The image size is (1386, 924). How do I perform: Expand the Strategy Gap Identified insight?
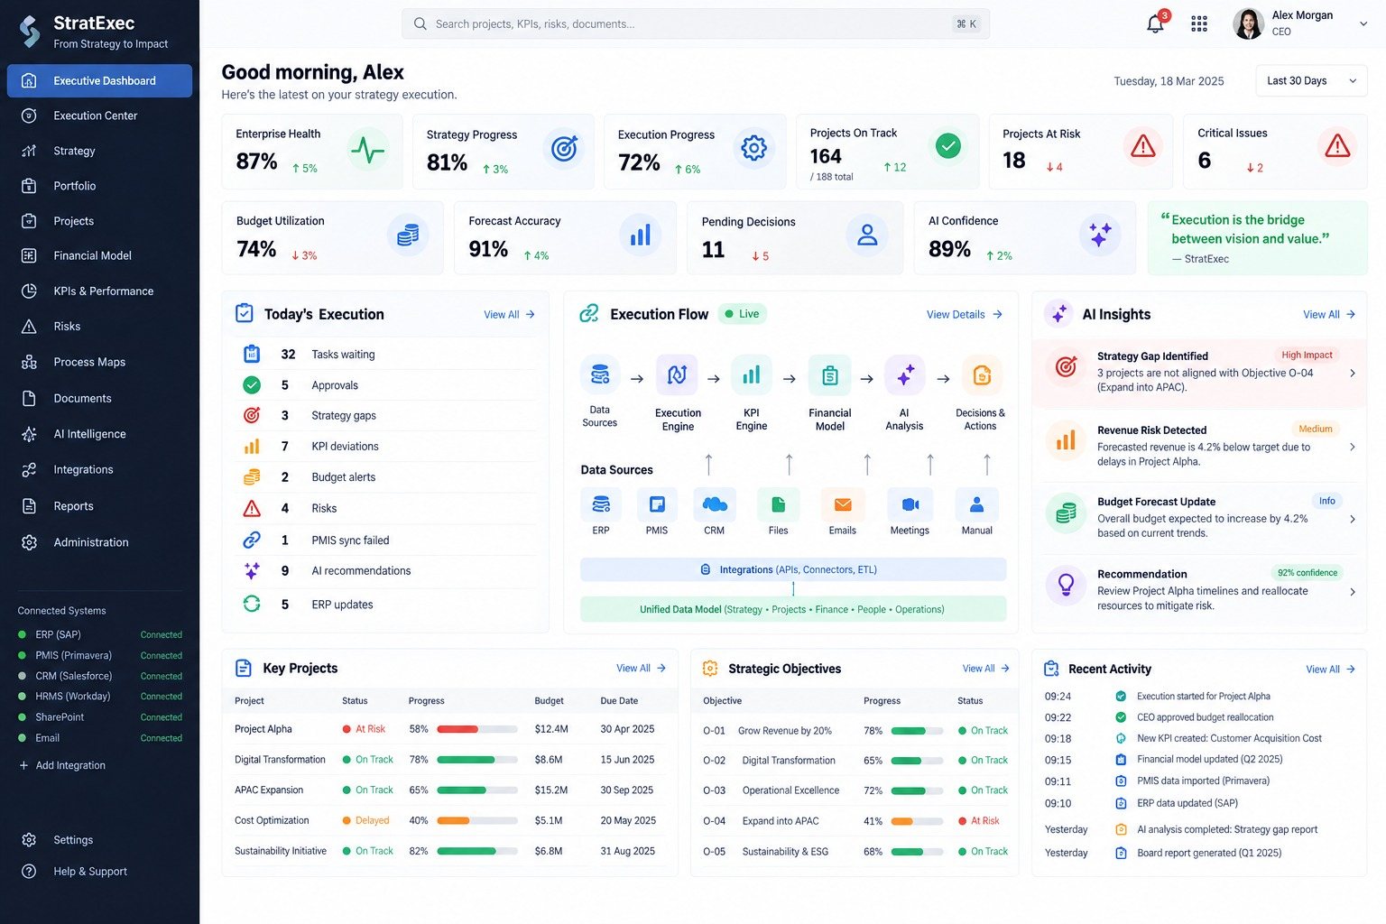pyautogui.click(x=1352, y=373)
